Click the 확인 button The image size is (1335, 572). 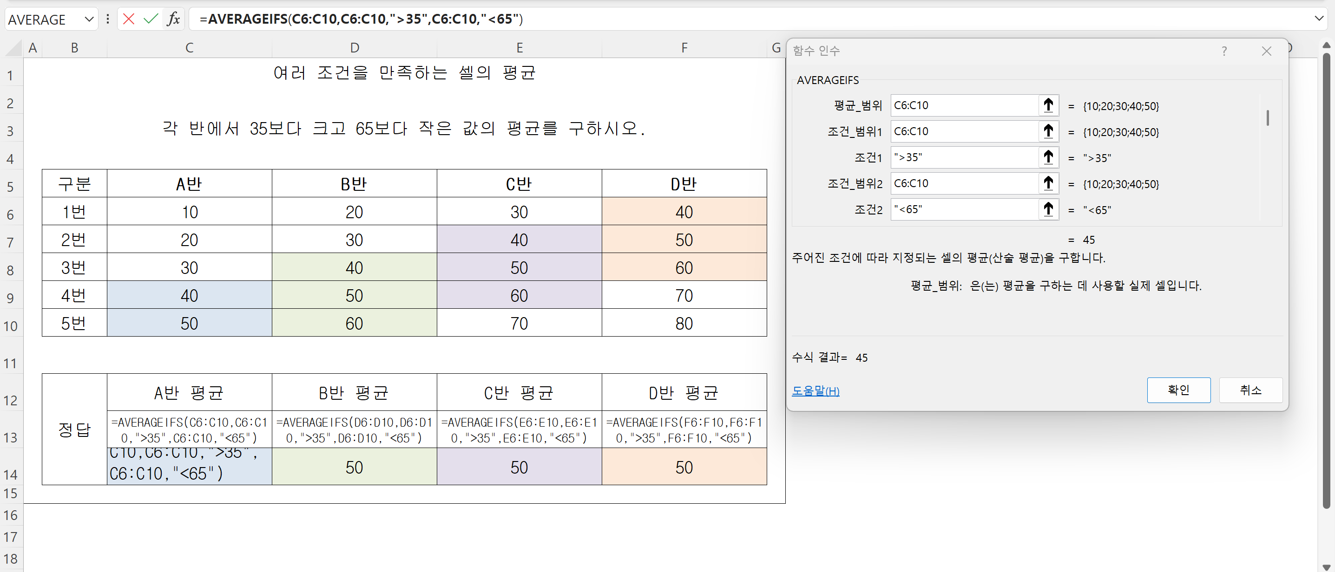(1178, 390)
